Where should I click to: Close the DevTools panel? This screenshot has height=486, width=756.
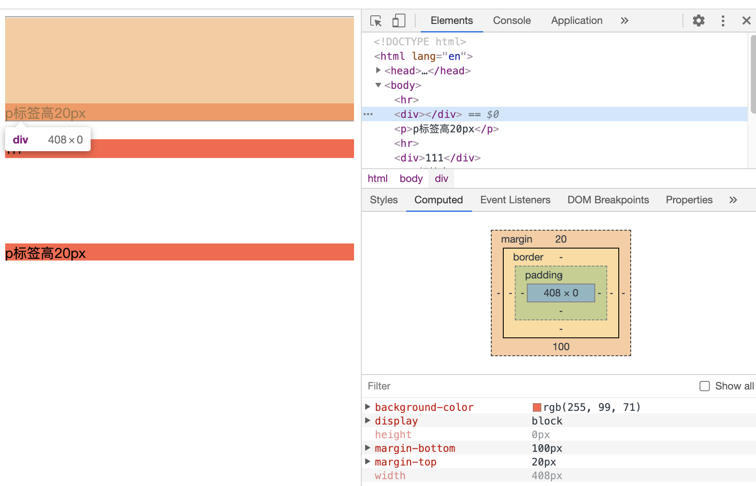coord(746,20)
